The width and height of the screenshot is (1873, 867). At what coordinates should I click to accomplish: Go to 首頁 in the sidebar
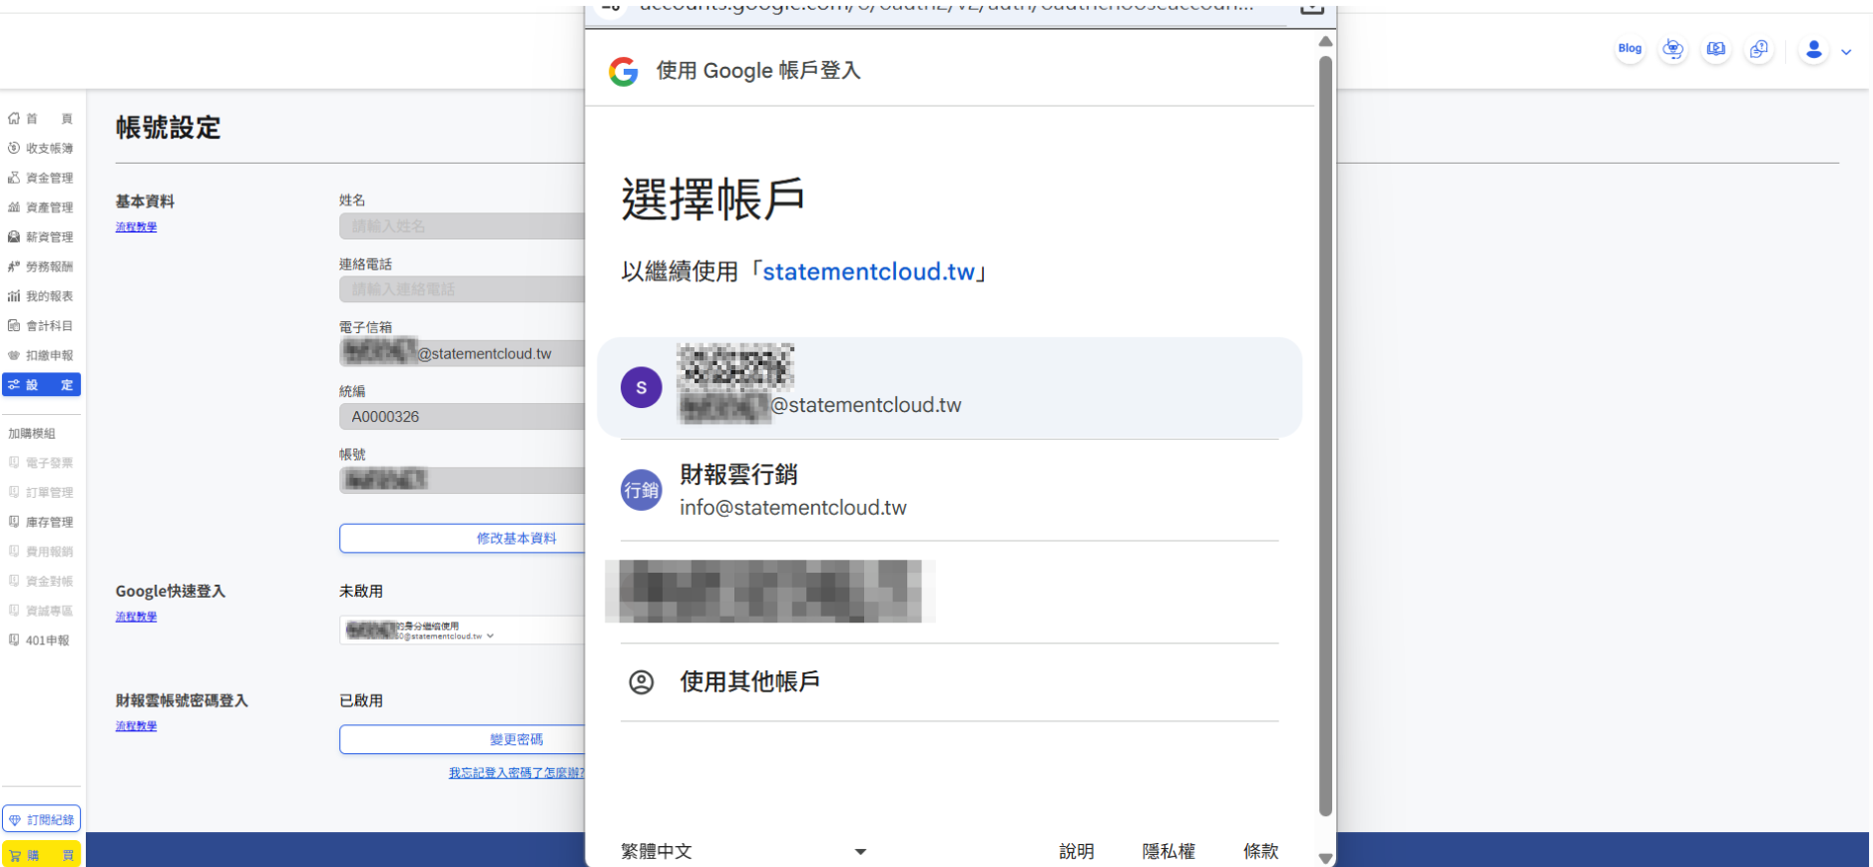(41, 119)
